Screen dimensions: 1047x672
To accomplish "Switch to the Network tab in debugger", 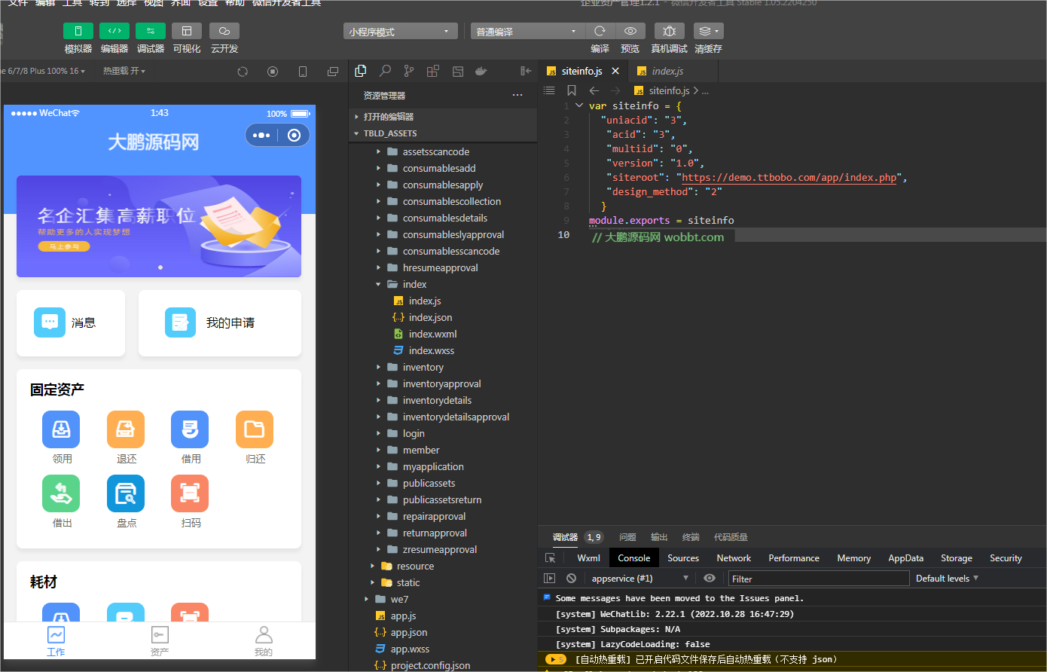I will [x=734, y=558].
